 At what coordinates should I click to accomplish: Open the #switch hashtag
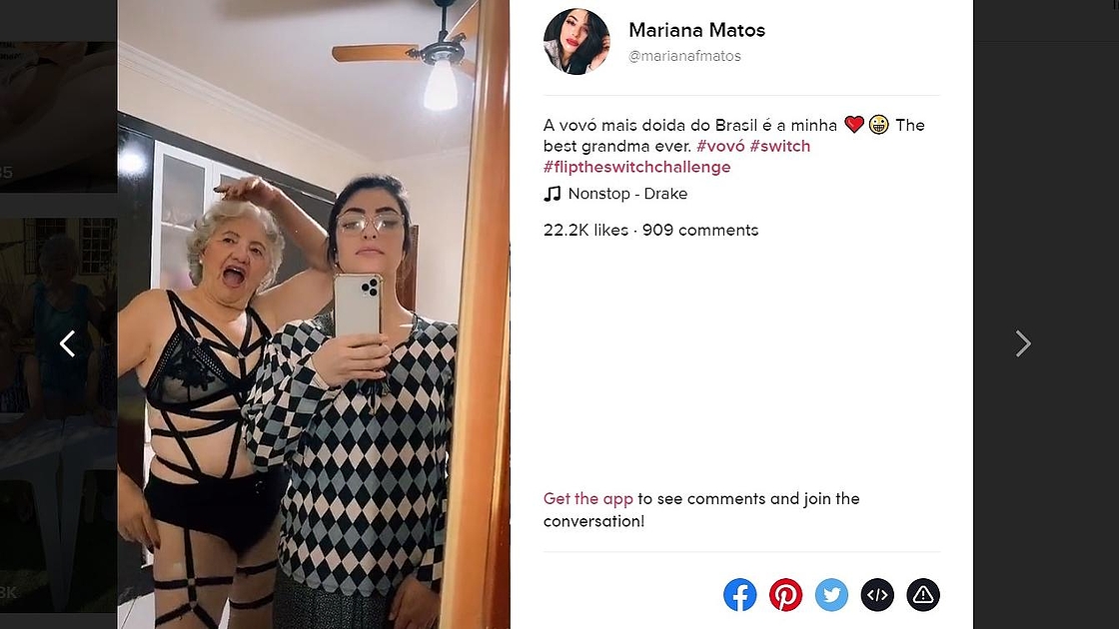780,146
